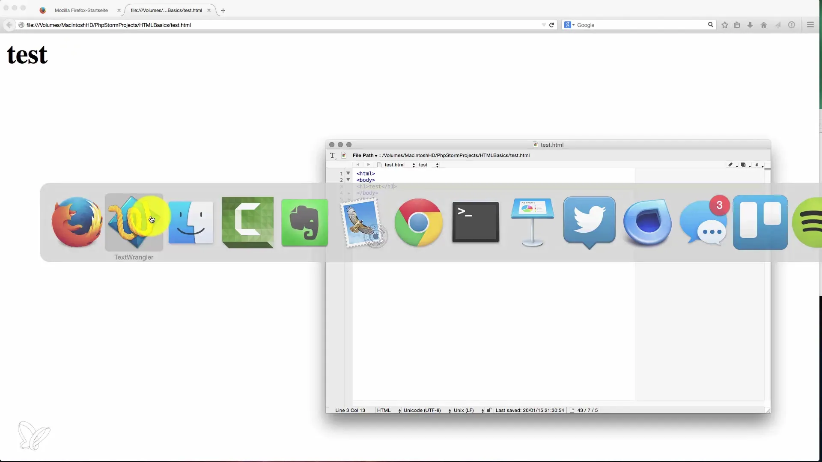The width and height of the screenshot is (822, 462).
Task: Open the # counterparts popup in TextWrangler
Action: click(x=758, y=165)
